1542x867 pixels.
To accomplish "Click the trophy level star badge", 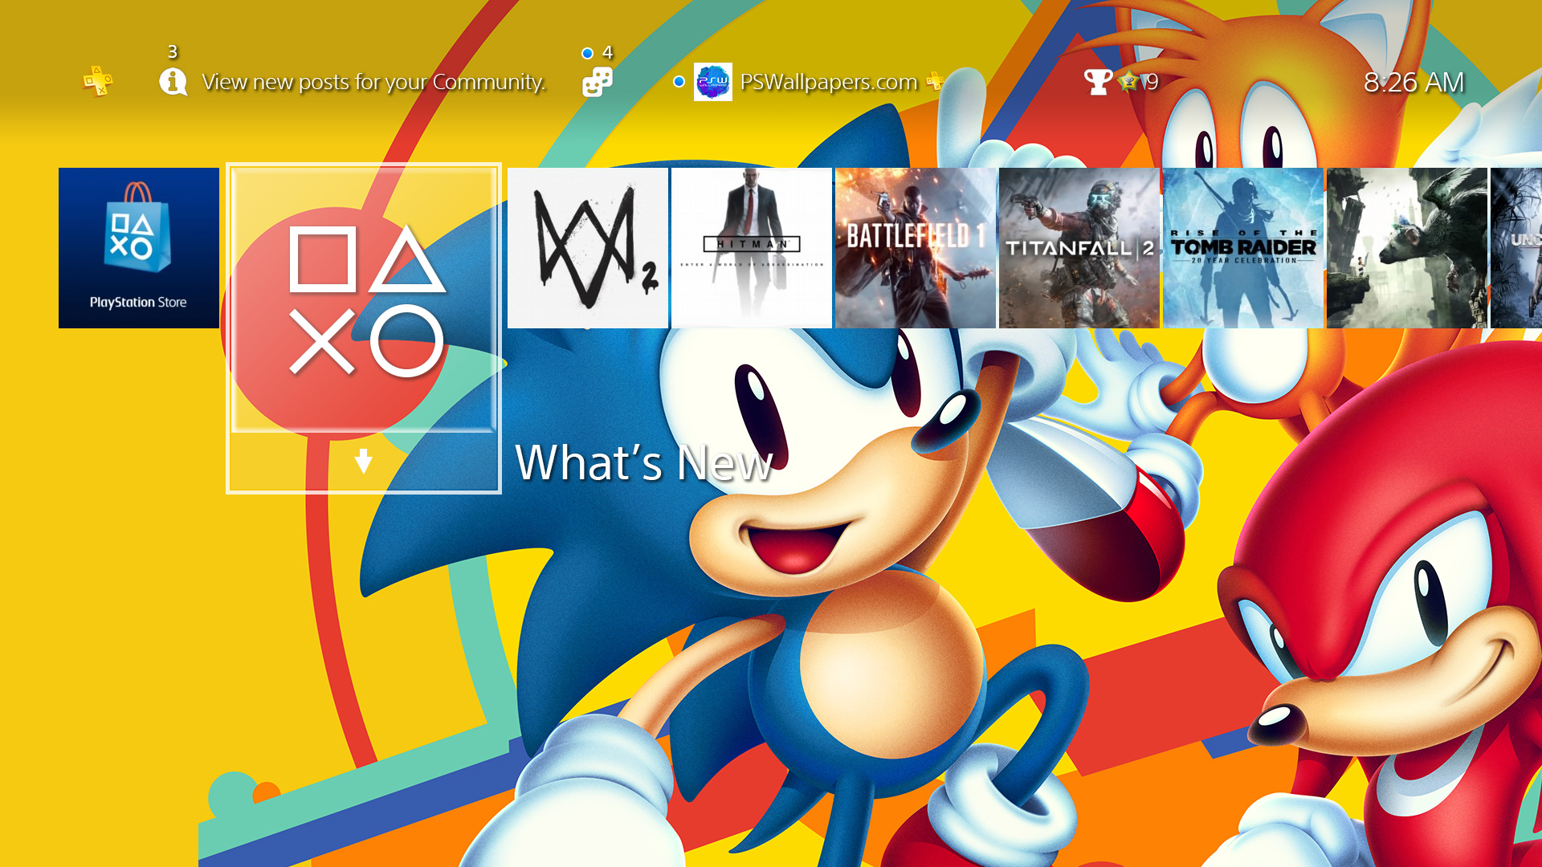I will click(1128, 81).
